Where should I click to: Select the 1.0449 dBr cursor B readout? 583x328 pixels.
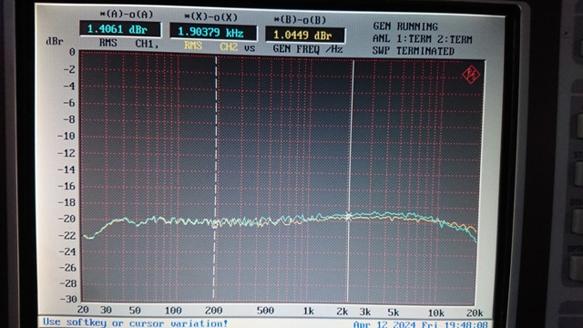pyautogui.click(x=305, y=36)
